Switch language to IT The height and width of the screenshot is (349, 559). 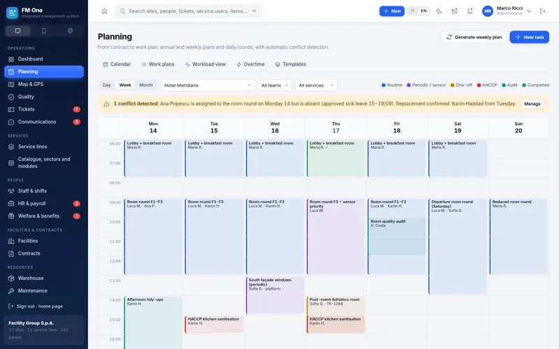(x=412, y=11)
